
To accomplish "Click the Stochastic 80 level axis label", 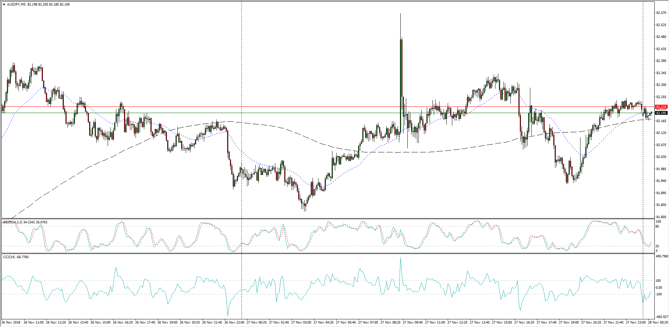I will [x=657, y=226].
